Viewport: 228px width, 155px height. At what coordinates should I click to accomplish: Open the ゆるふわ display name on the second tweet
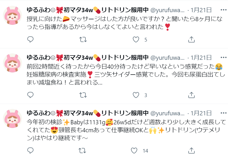click(88, 57)
